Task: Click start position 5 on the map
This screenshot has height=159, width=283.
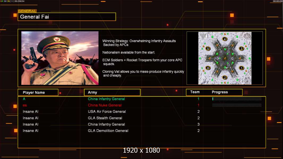Action: (208, 48)
